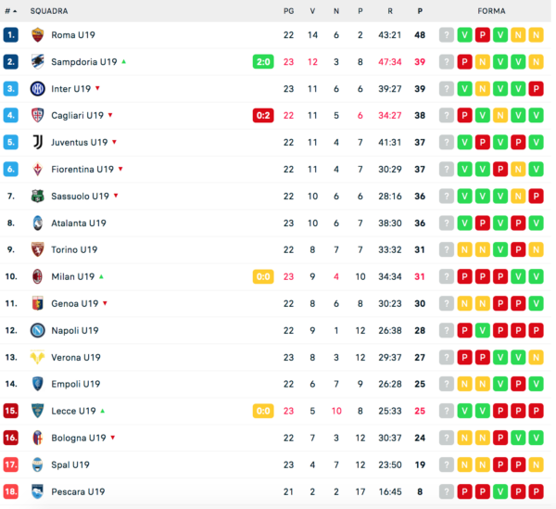Click the Fiorentina U19 crest
Viewport: 556px width, 509px height.
pyautogui.click(x=37, y=170)
